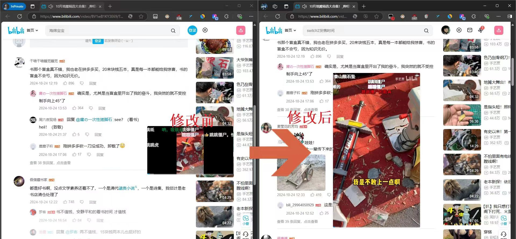Add page to favorites in left window

pyautogui.click(x=141, y=16)
